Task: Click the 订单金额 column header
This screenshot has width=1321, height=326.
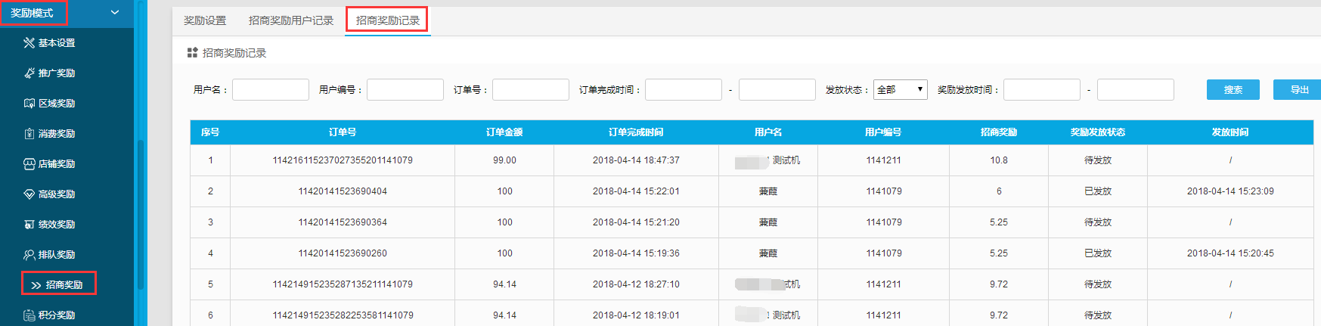Action: point(504,132)
